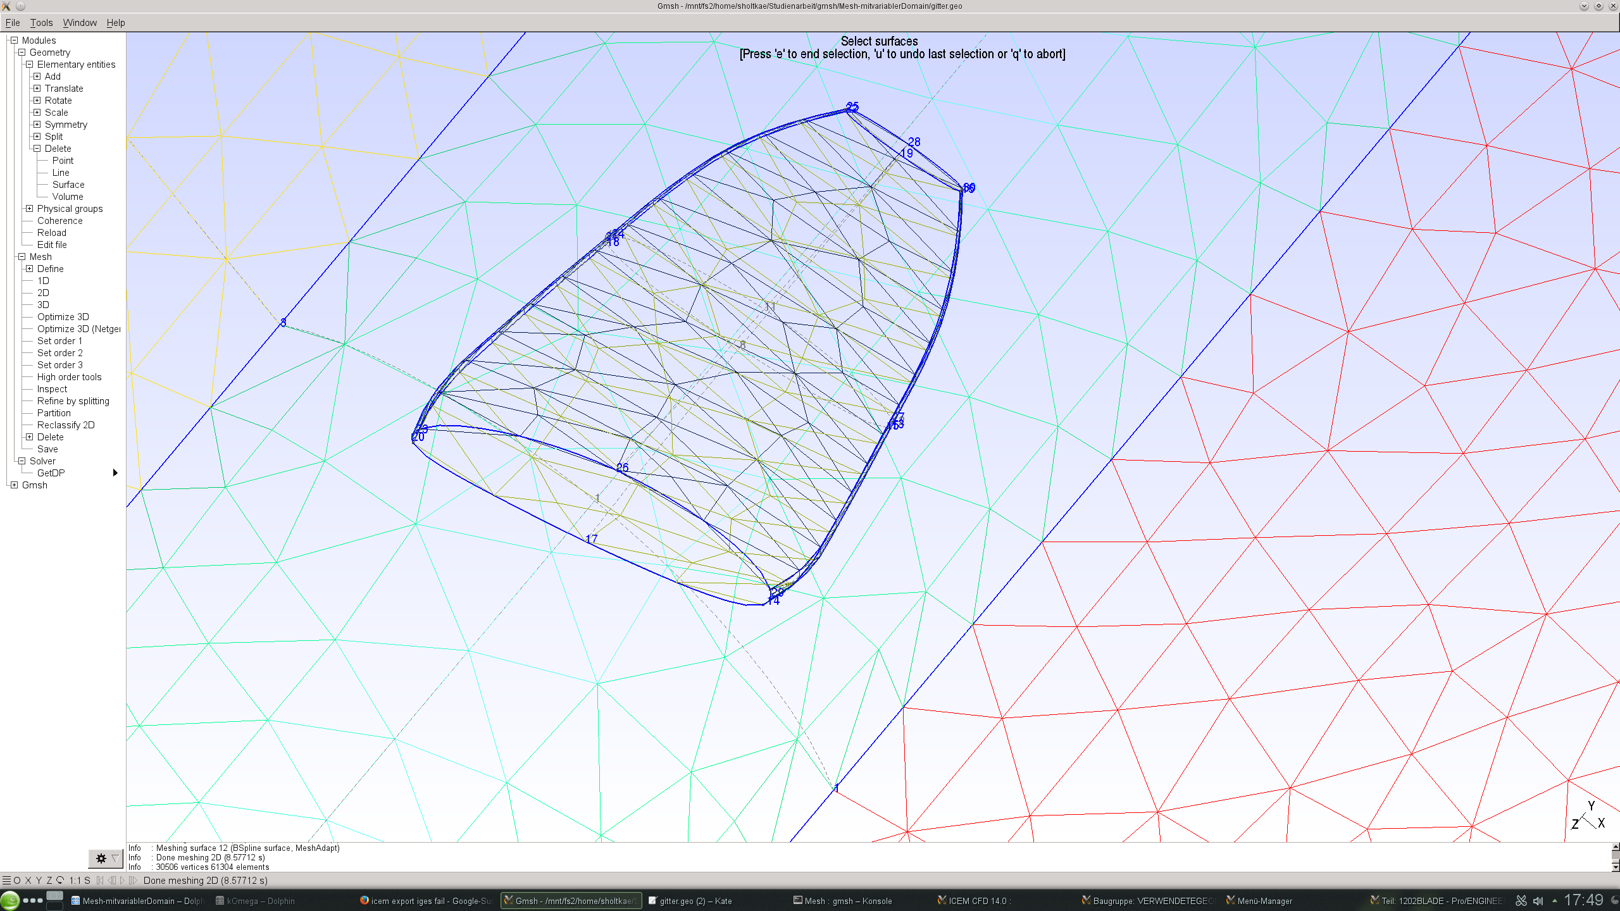
Task: Click the volume icon in system tray
Action: click(1538, 901)
